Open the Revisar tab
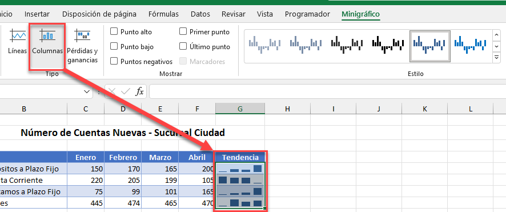 point(234,14)
